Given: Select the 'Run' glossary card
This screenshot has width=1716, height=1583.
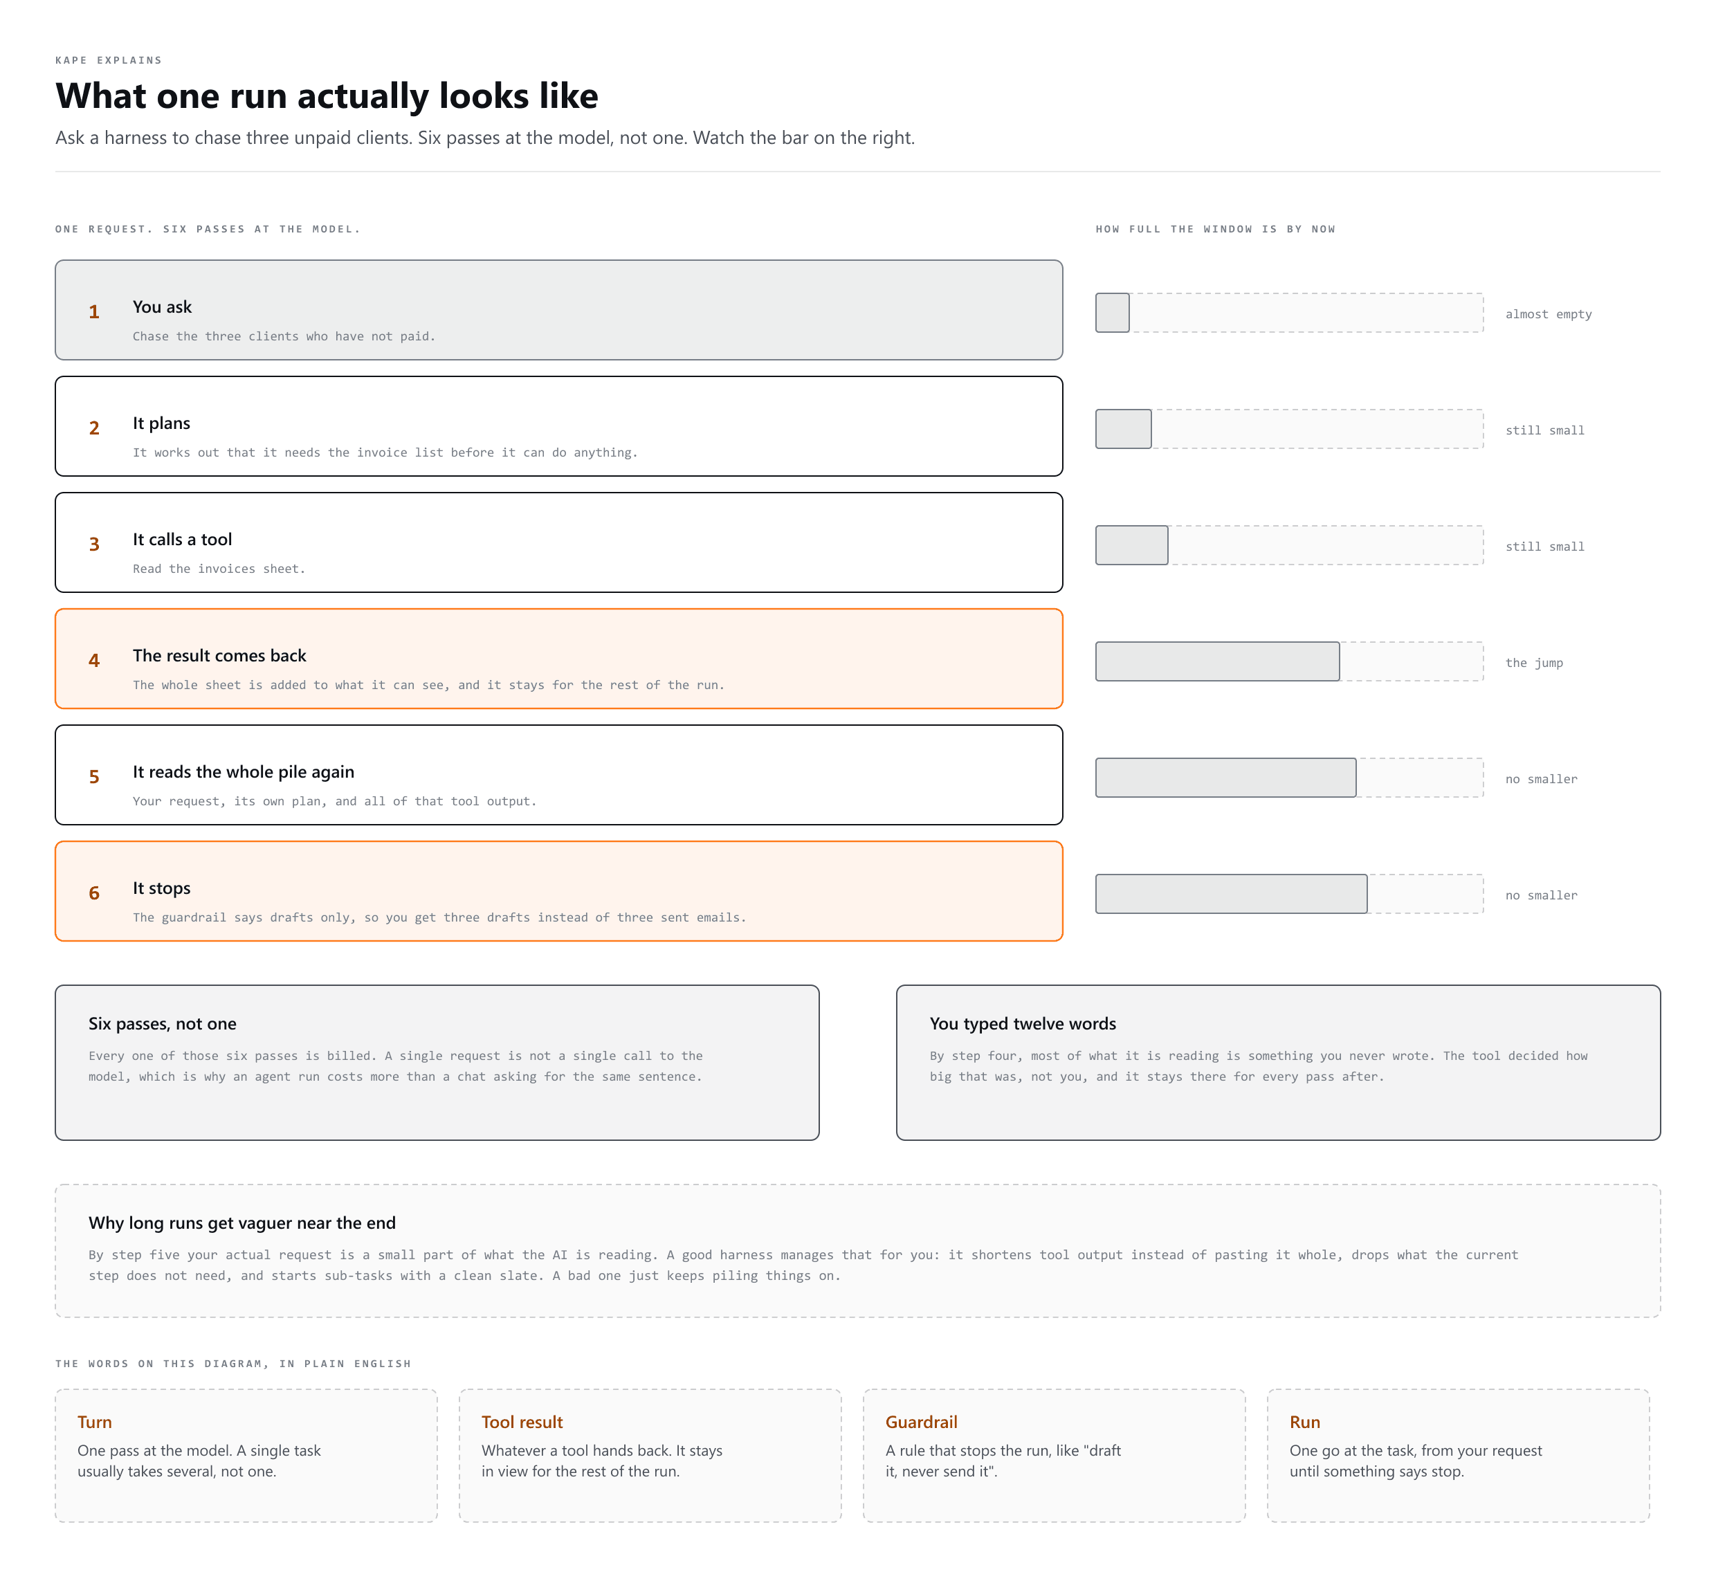Looking at the screenshot, I should click(1459, 1456).
